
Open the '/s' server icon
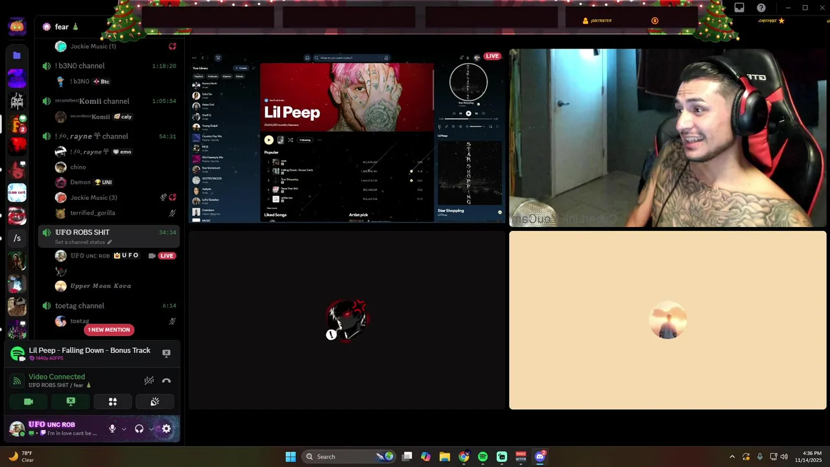(17, 238)
